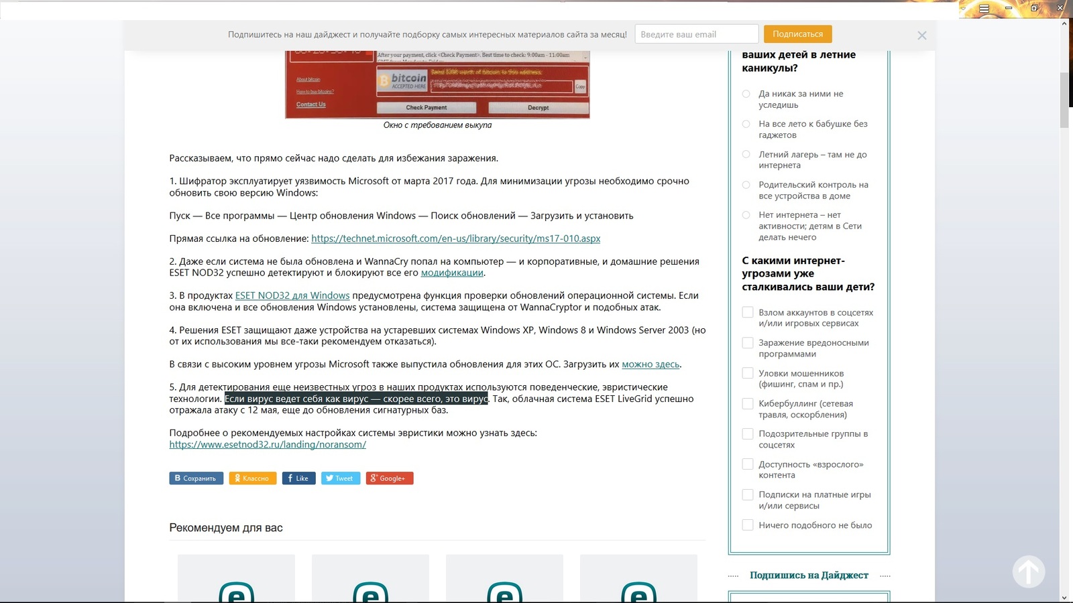Click 'Подпишись на Дайджест' heading link
Image resolution: width=1073 pixels, height=603 pixels.
pos(809,576)
